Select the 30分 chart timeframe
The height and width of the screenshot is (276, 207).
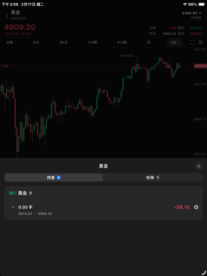pyautogui.click(x=63, y=42)
